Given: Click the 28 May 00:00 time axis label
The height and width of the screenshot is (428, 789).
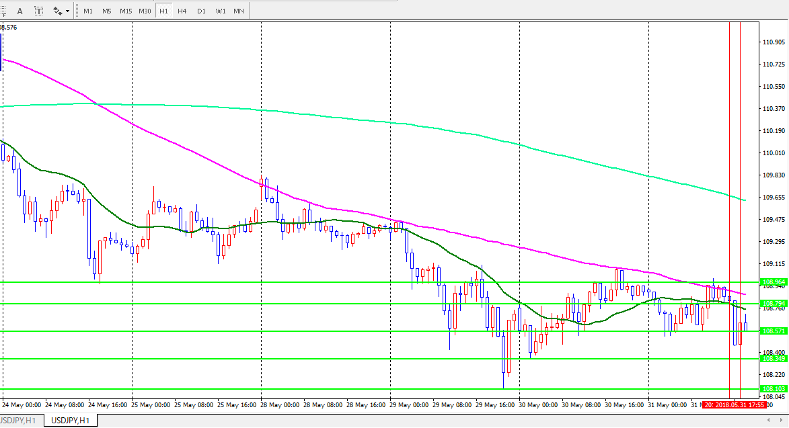Looking at the screenshot, I should click(280, 405).
